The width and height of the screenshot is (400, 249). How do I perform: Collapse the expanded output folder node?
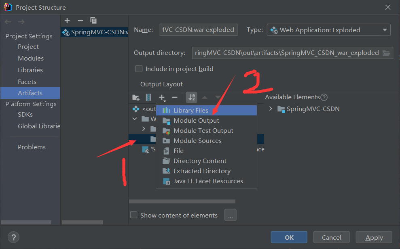pos(135,119)
